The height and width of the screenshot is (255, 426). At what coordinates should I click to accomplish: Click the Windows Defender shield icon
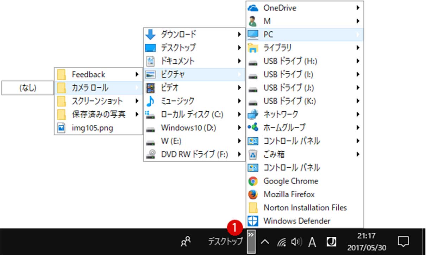coord(253,221)
